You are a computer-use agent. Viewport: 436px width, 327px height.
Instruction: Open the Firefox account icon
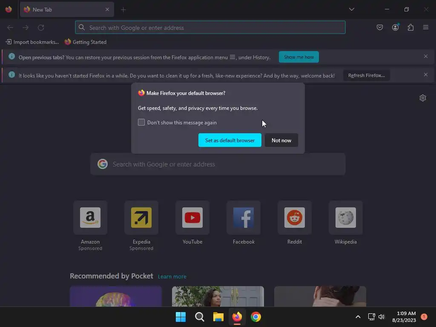[x=395, y=27]
